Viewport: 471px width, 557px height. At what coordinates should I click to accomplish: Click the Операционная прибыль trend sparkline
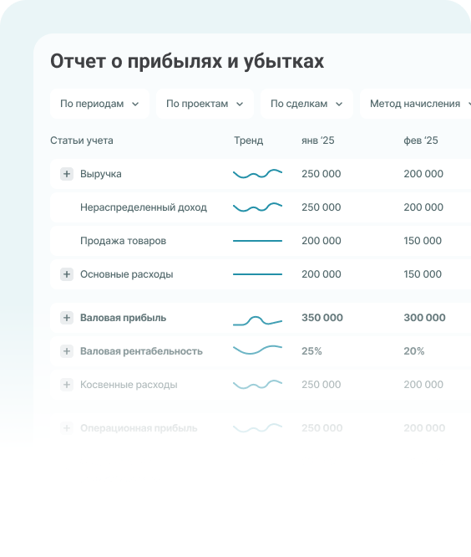[x=257, y=427]
